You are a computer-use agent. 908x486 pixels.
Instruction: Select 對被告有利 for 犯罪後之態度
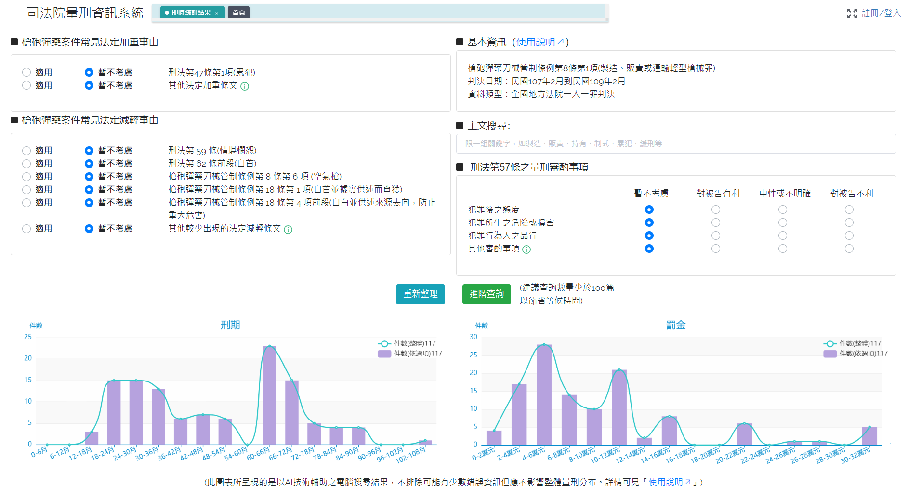[716, 210]
